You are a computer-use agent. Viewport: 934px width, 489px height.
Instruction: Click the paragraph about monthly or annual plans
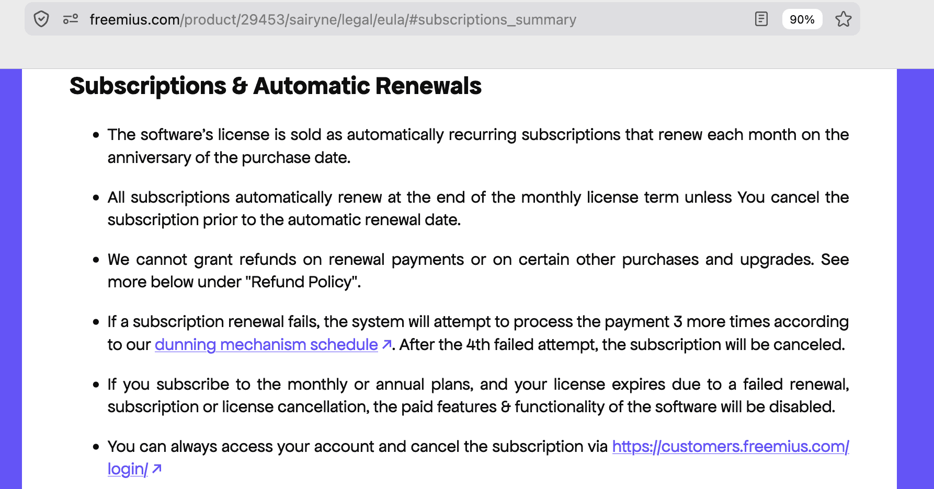[x=478, y=395]
